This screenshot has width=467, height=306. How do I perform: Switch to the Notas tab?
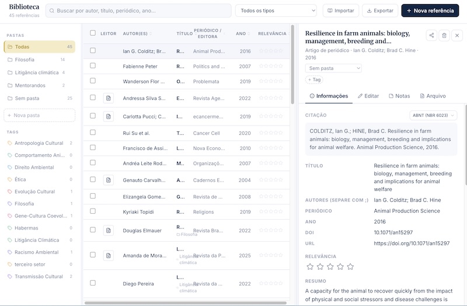tap(399, 96)
